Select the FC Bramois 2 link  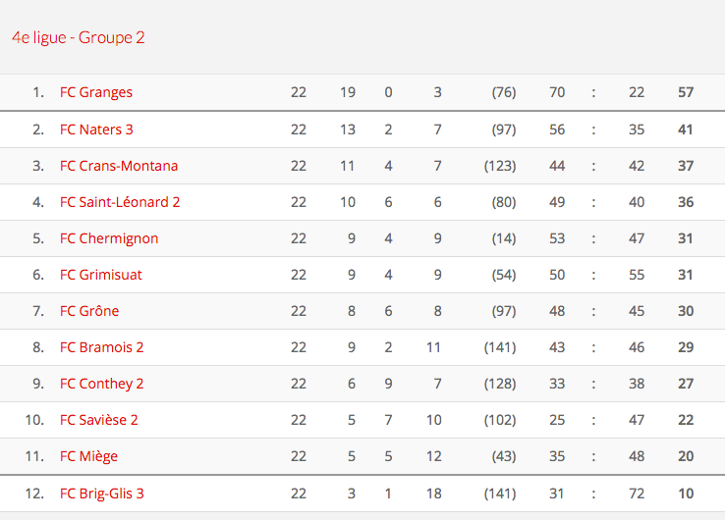pyautogui.click(x=102, y=347)
